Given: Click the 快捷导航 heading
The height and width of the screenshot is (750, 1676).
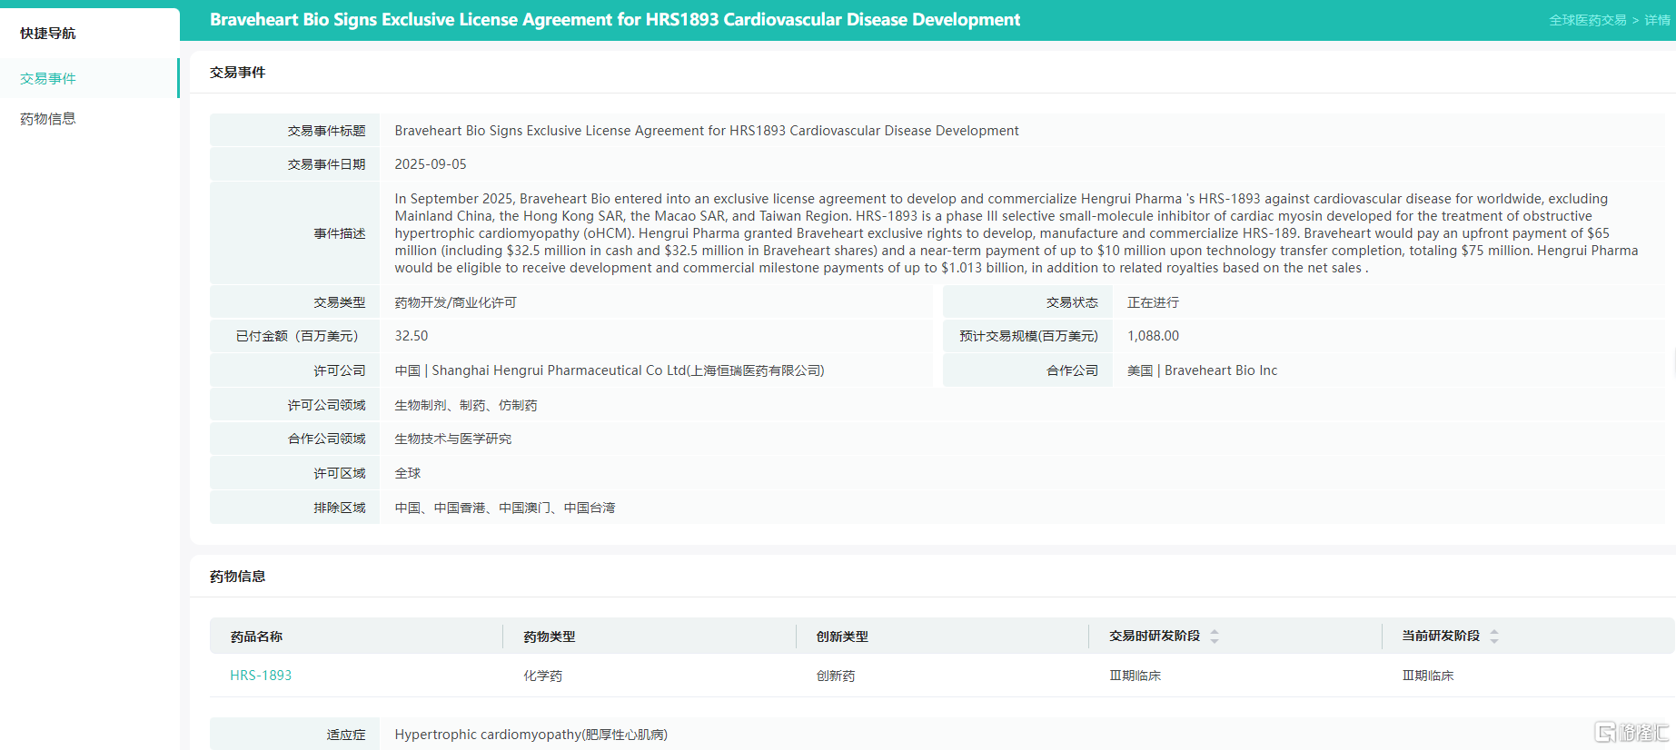Looking at the screenshot, I should (x=48, y=34).
